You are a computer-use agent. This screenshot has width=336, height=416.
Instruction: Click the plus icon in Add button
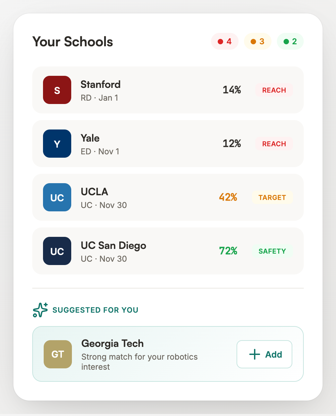point(255,354)
